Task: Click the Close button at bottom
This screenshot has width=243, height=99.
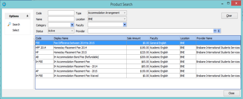Action: pos(231,93)
